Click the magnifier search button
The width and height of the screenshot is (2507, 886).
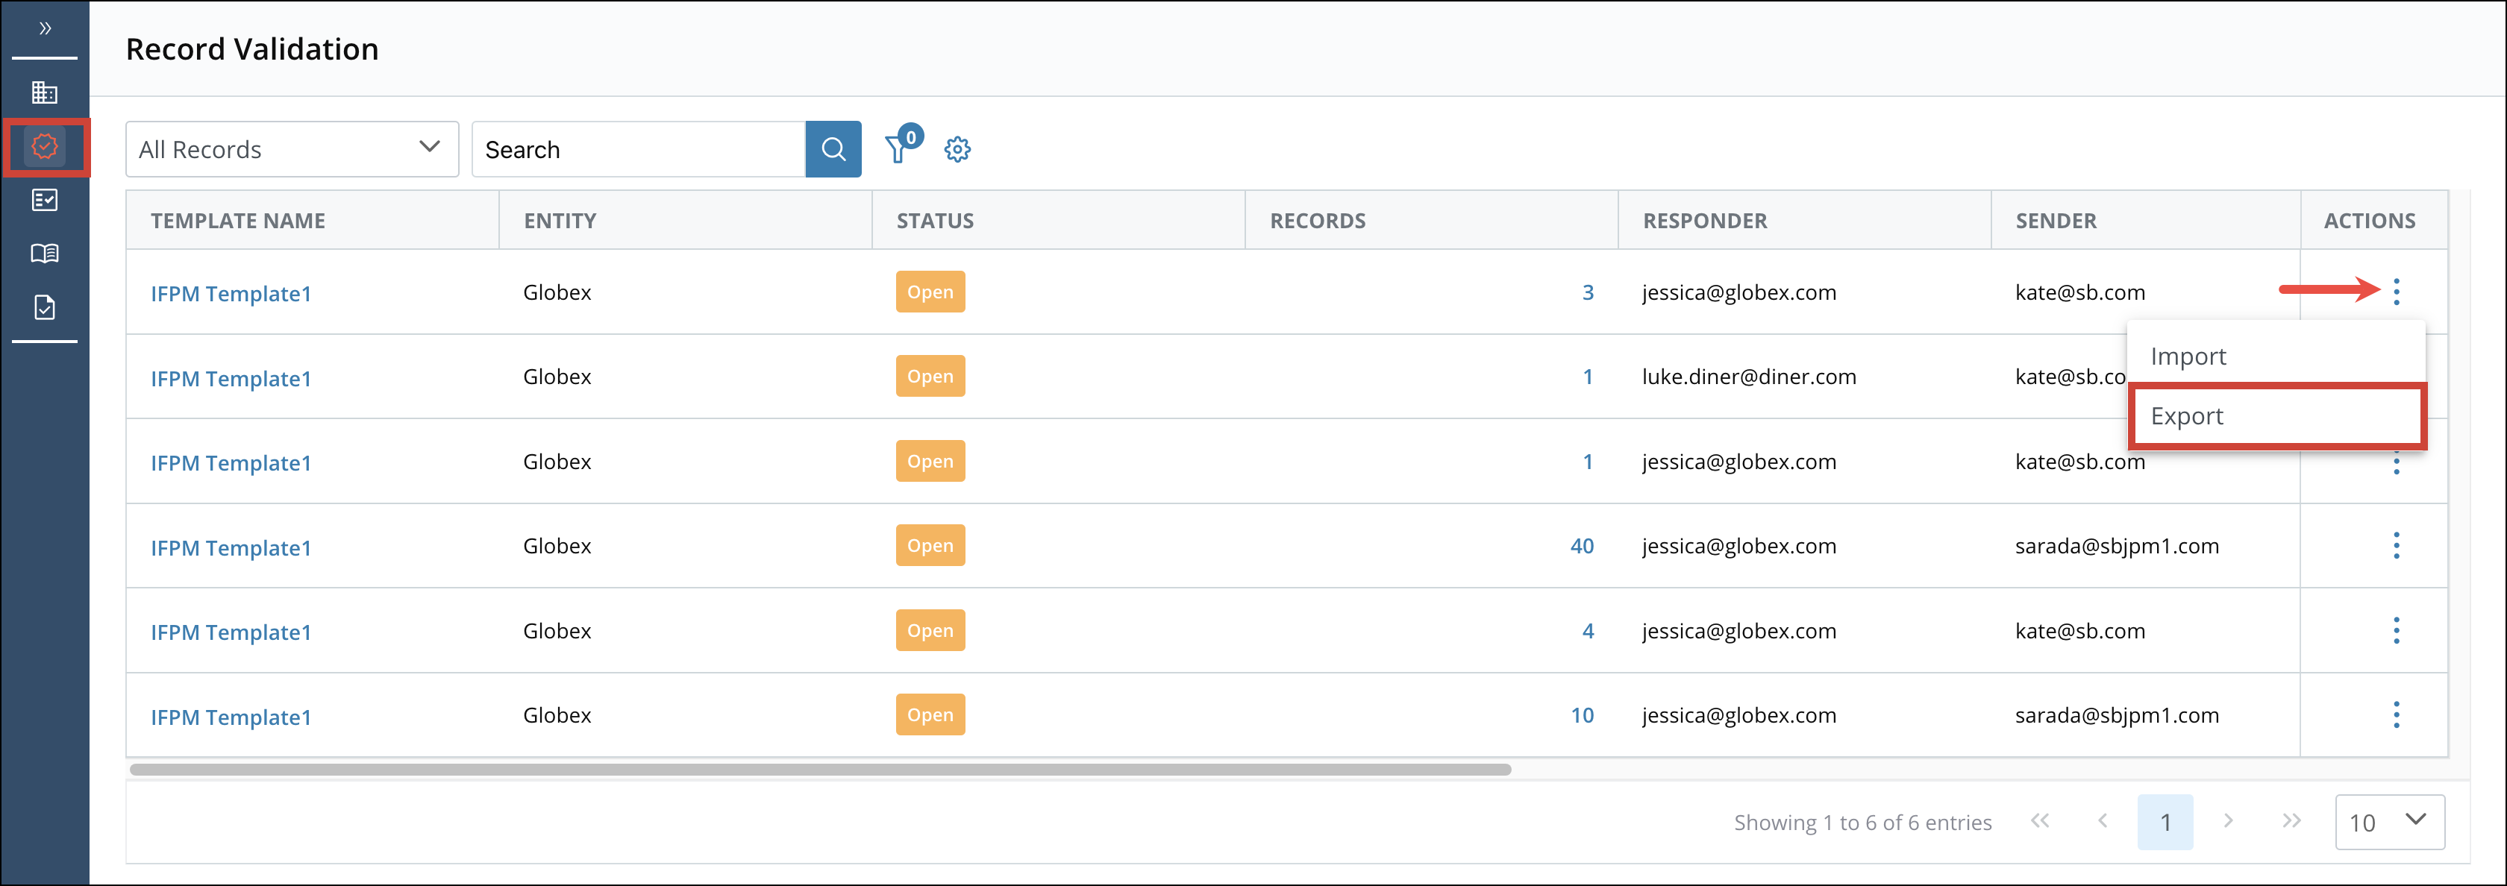[832, 149]
